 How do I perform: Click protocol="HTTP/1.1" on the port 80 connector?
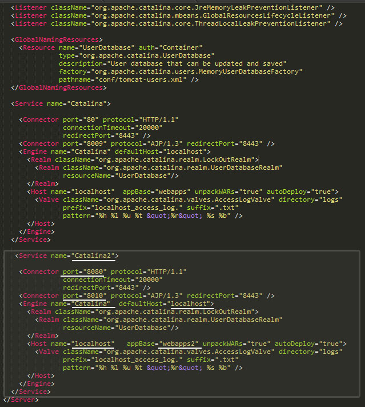tap(141, 119)
